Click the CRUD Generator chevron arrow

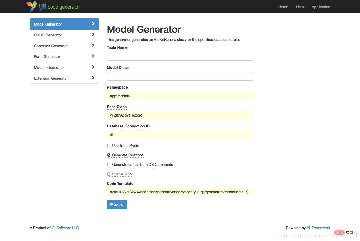(93, 35)
